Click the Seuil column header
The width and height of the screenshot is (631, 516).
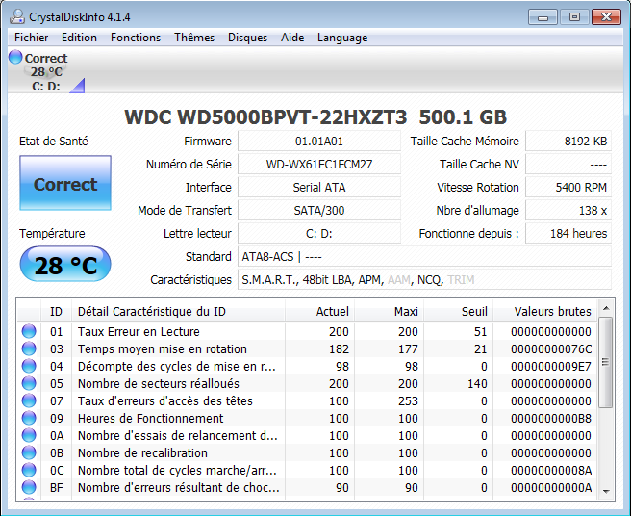coord(459,311)
